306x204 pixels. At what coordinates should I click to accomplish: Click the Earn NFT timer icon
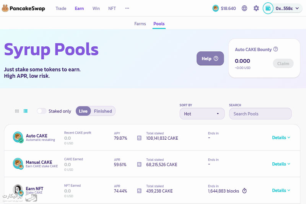244,191
